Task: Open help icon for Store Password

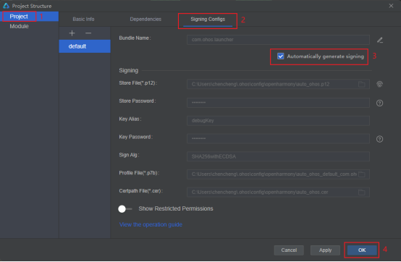Action: (x=379, y=103)
